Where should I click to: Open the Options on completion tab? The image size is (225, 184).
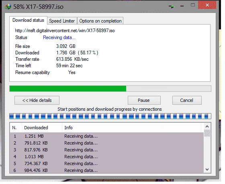pos(100,21)
